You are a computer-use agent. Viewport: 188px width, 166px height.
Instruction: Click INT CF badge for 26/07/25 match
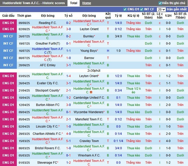pyautogui.click(x=8, y=36)
